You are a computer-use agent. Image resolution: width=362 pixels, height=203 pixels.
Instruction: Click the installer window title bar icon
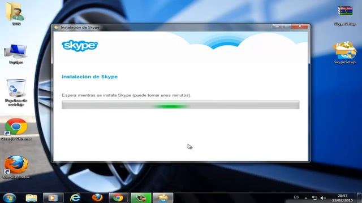tap(56, 28)
